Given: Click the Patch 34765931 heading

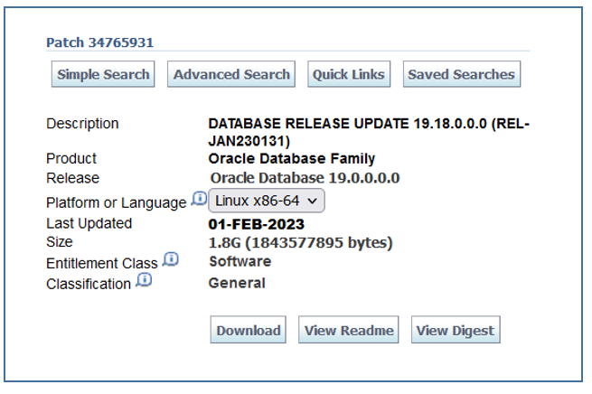Looking at the screenshot, I should [x=99, y=42].
